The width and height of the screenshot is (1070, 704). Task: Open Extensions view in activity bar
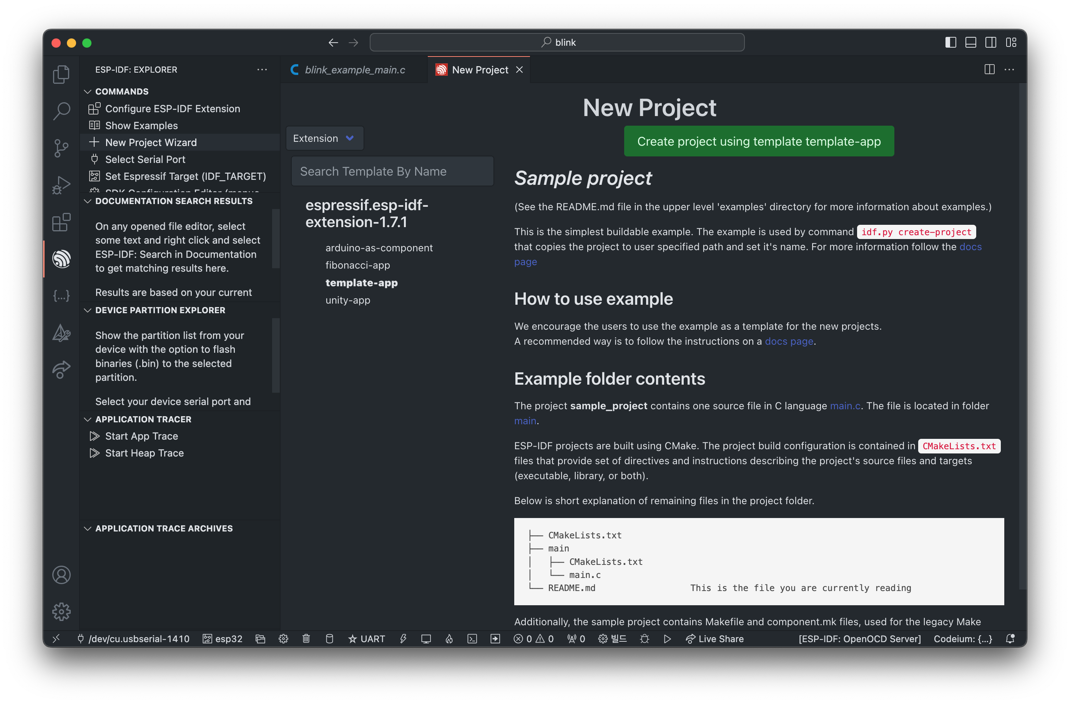[x=61, y=222]
